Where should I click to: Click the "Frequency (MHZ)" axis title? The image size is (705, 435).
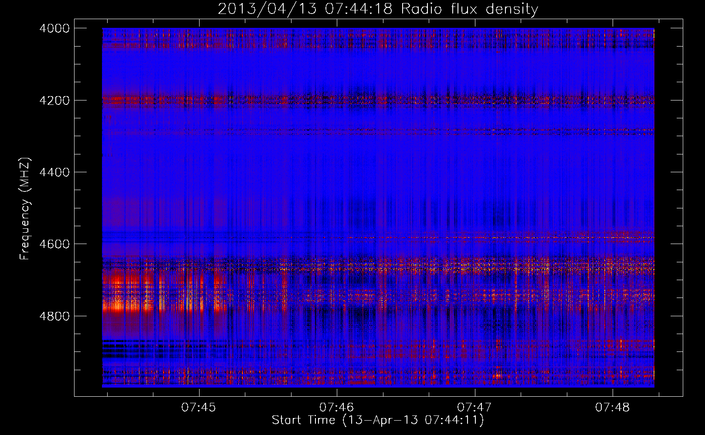coord(25,209)
